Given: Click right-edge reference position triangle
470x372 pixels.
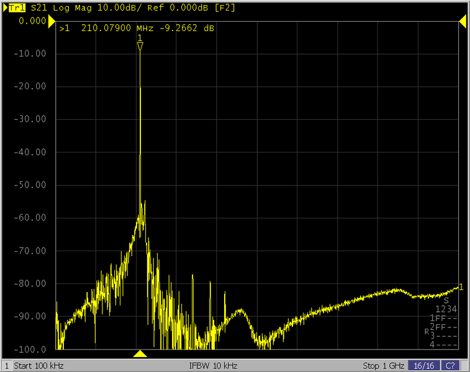Looking at the screenshot, I should pos(462,22).
